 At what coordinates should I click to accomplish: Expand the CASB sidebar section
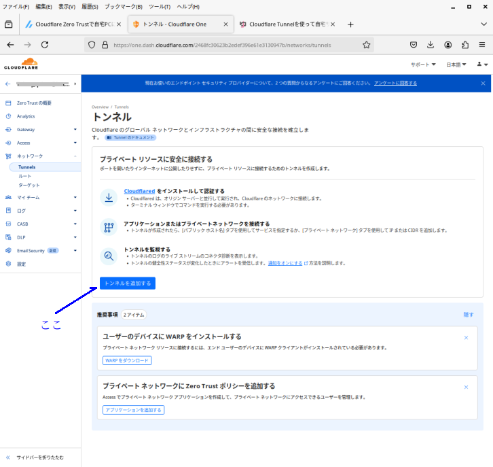pyautogui.click(x=75, y=224)
